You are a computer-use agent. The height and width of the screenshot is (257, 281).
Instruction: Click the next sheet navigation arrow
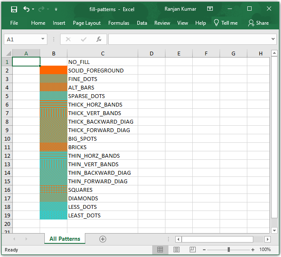coord(26,239)
